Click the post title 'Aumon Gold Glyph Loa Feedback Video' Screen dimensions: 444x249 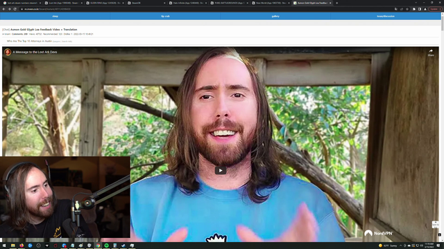pyautogui.click(x=44, y=29)
